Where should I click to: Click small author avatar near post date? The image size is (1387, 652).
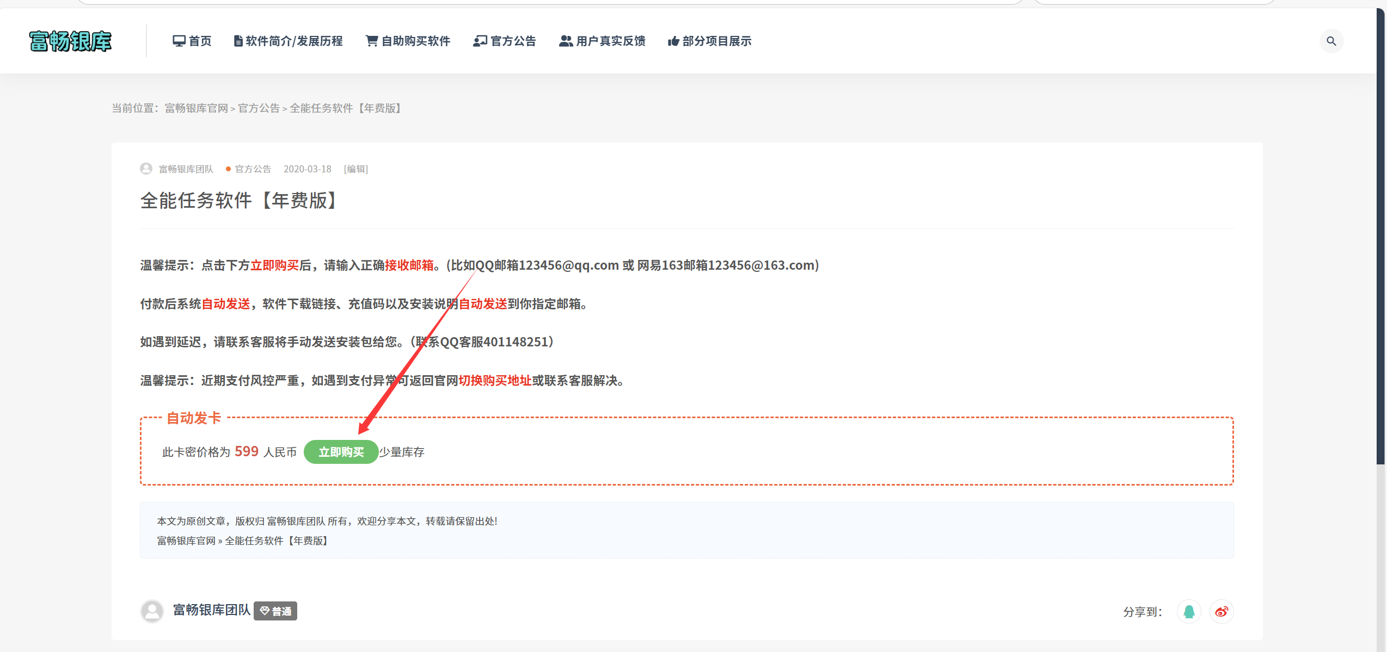click(x=146, y=169)
